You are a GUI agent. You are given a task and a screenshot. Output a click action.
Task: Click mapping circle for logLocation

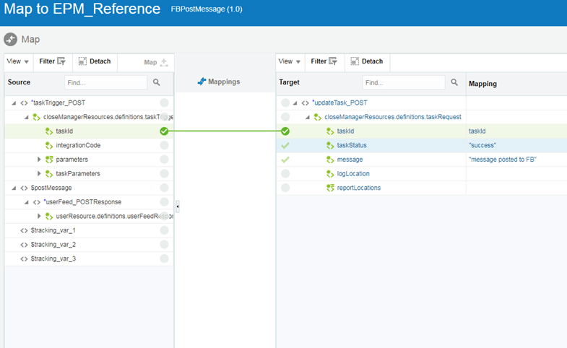pyautogui.click(x=285, y=173)
